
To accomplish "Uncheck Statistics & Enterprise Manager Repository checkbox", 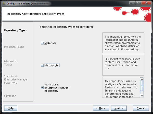I will tap(42, 88).
